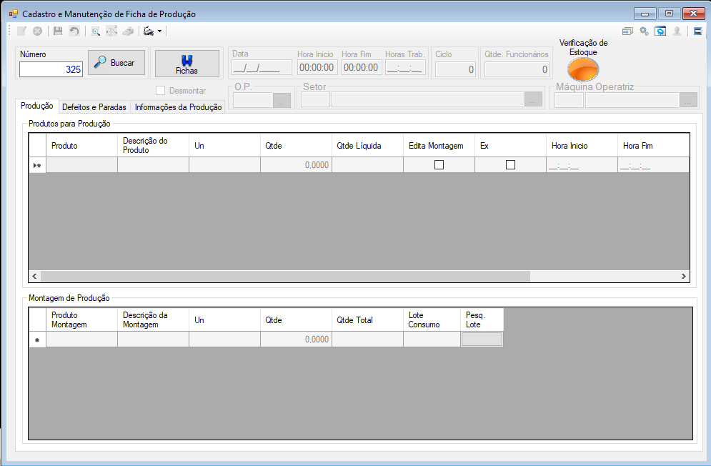Click the gears settings icon top right
This screenshot has height=466, width=711.
pos(644,31)
